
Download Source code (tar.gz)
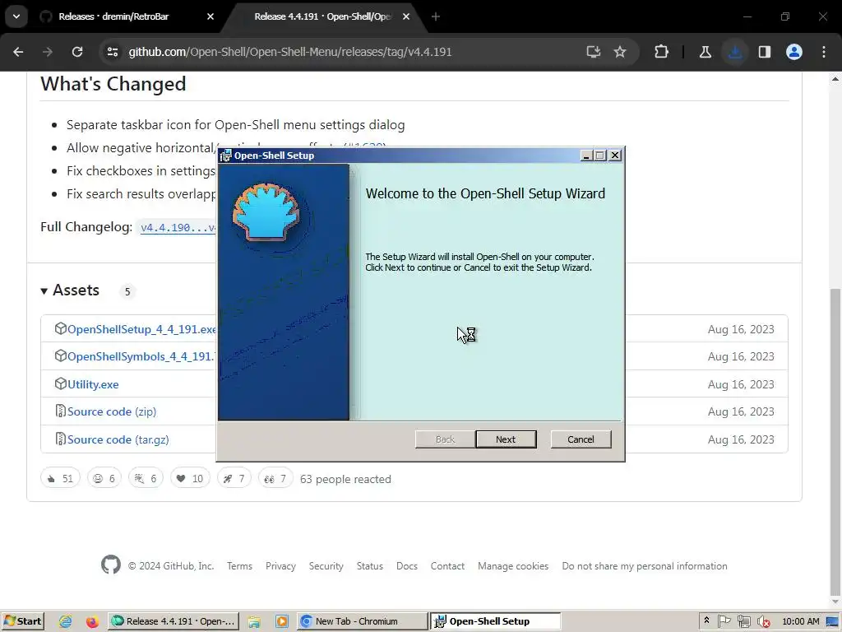(x=118, y=439)
